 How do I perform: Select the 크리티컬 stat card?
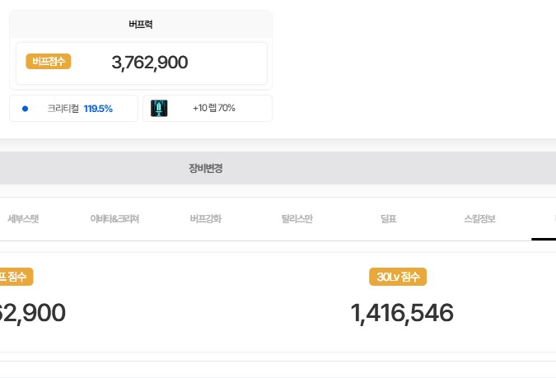tap(73, 108)
